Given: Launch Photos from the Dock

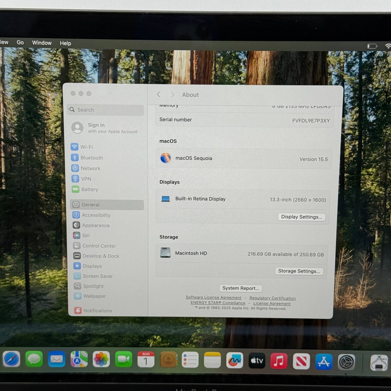Looking at the screenshot, I should pos(101,359).
